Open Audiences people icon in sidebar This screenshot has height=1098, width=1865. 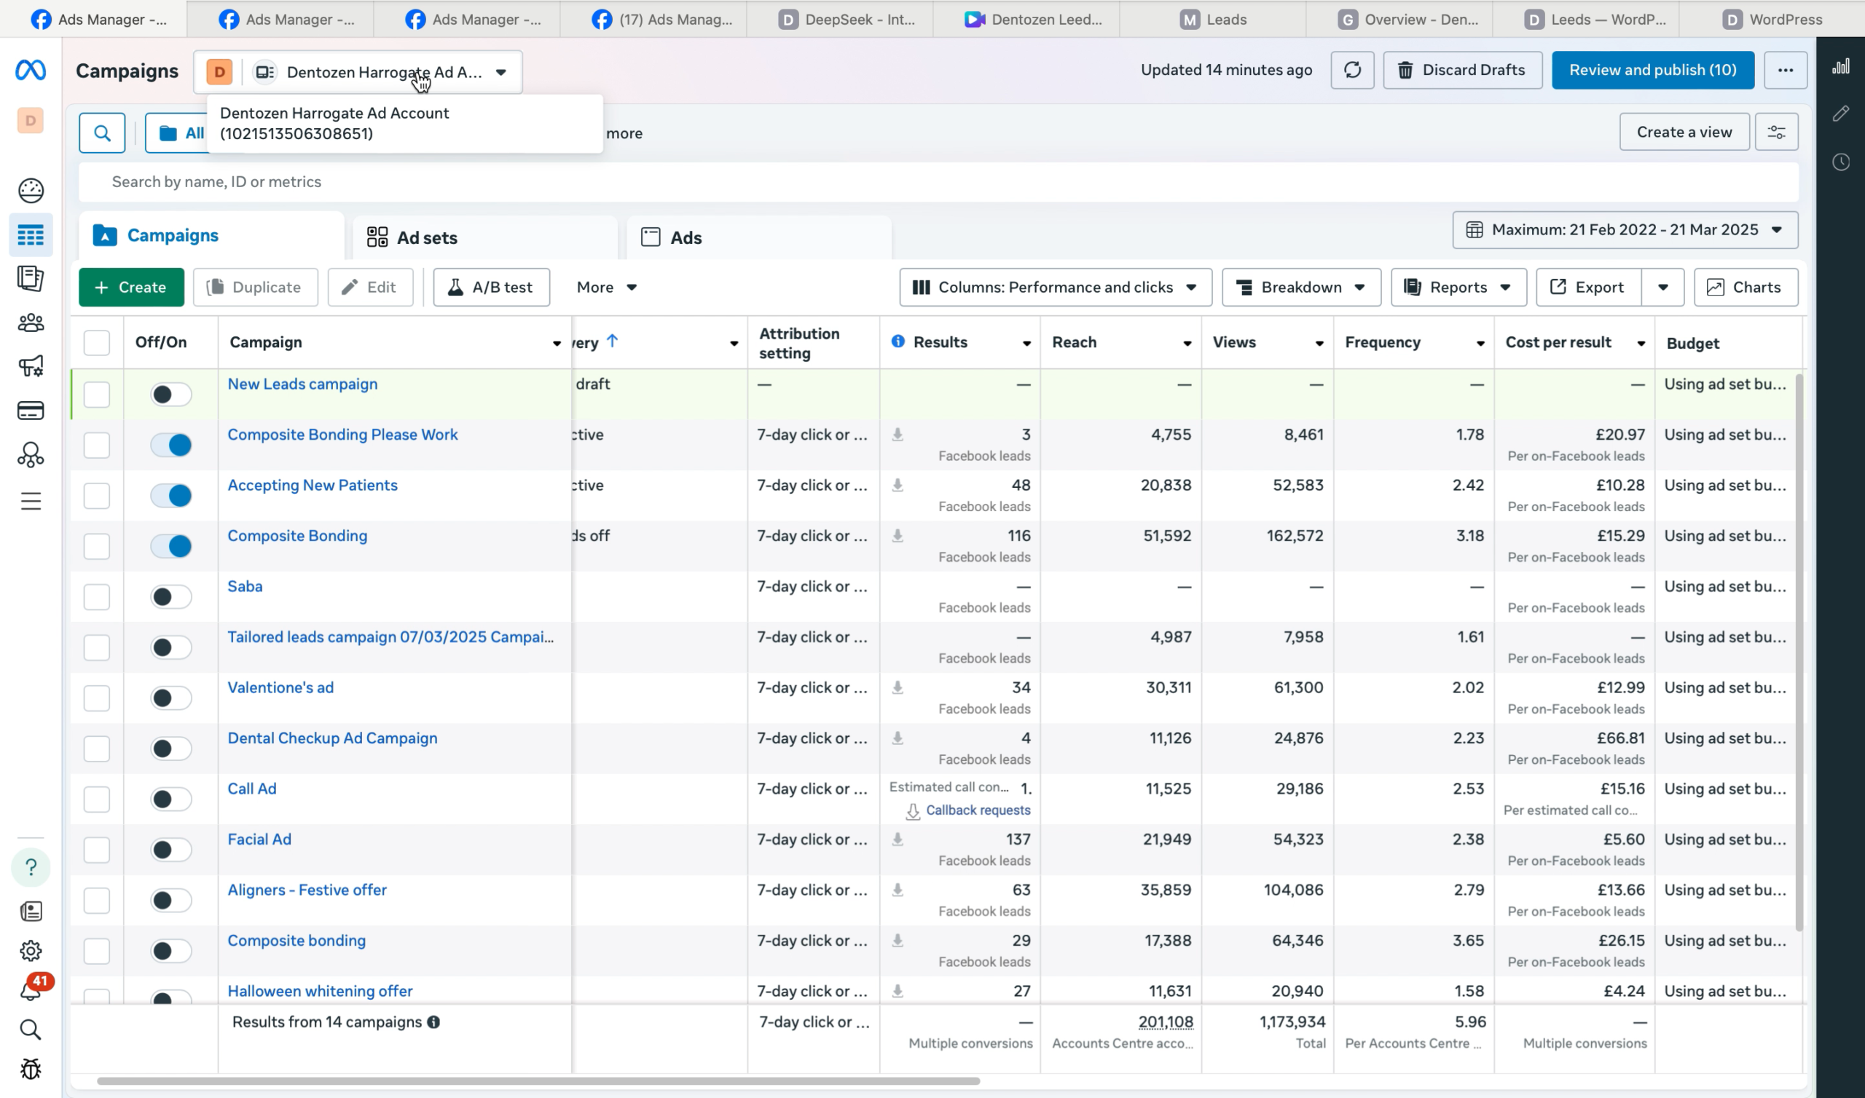[x=31, y=323]
